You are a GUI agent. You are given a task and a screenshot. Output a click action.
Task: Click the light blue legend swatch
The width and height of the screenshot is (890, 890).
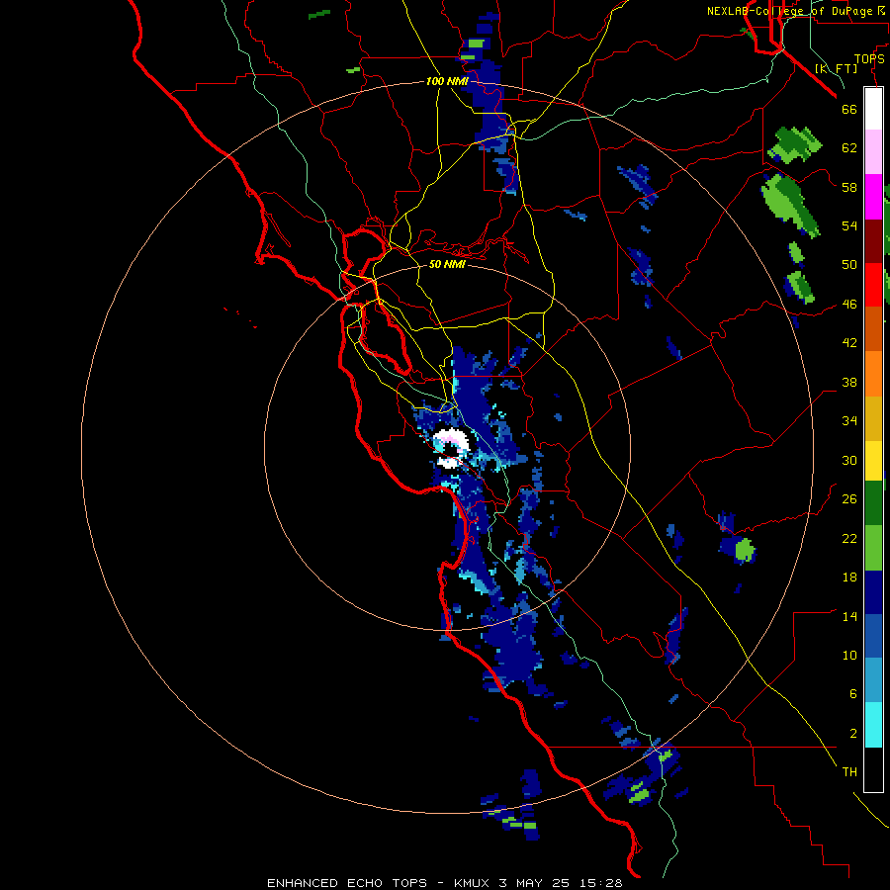point(873,680)
